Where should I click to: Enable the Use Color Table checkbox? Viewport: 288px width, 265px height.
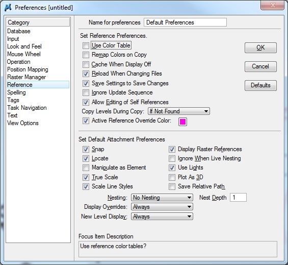coord(86,45)
